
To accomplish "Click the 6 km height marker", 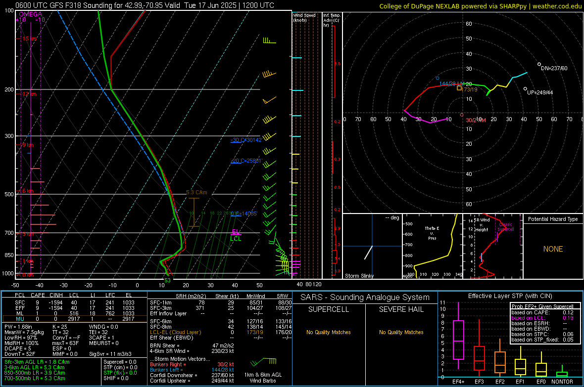I will (28, 191).
